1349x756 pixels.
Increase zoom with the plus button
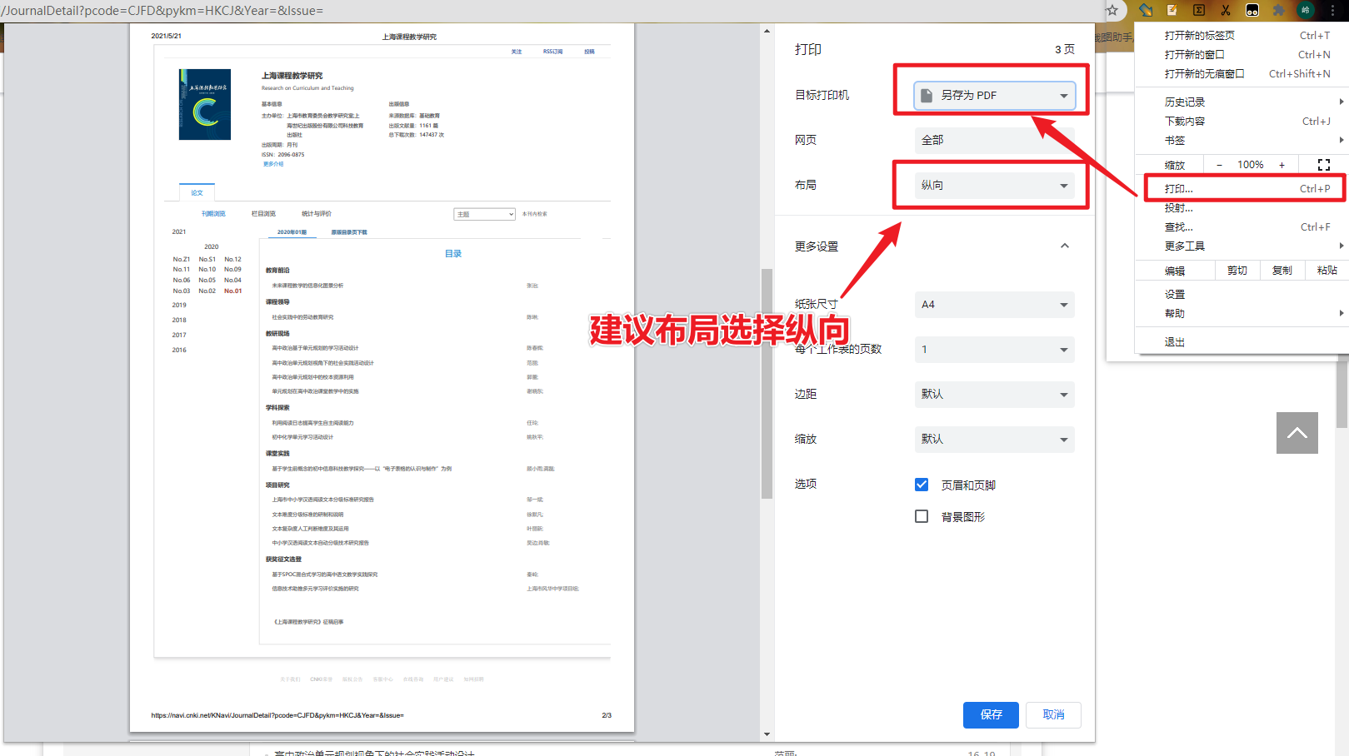(1282, 165)
